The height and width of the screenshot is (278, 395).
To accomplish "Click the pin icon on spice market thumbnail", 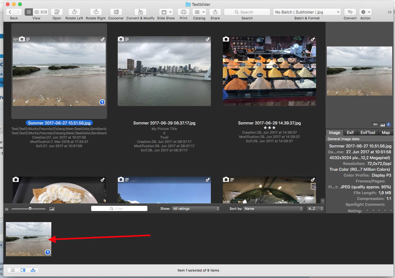I will click(x=313, y=39).
